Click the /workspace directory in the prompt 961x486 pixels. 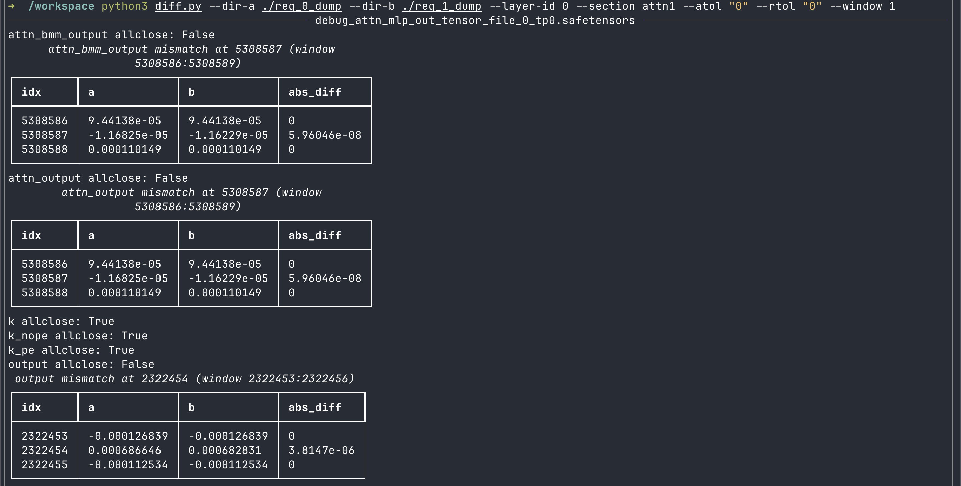pyautogui.click(x=61, y=6)
